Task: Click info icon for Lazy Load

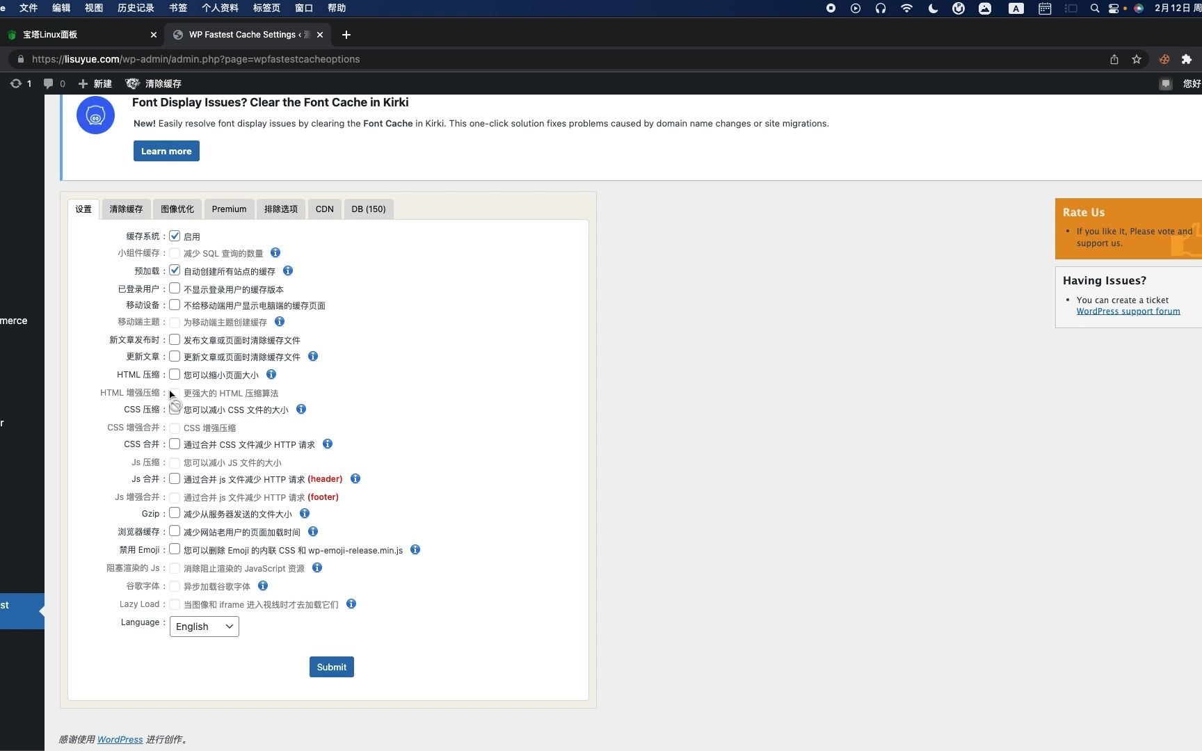Action: tap(351, 604)
